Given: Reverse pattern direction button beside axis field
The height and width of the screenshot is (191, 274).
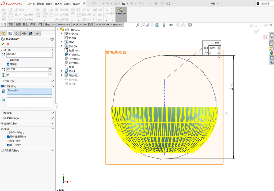Looking at the screenshot, I should tap(3, 54).
